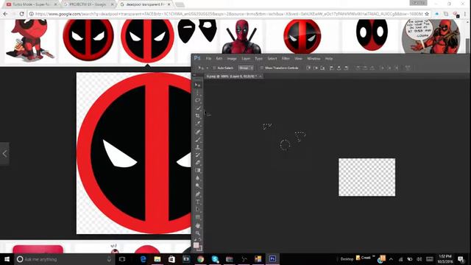Click the Chrome address bar
Image resolution: width=471 pixels, height=265 pixels.
tap(228, 14)
